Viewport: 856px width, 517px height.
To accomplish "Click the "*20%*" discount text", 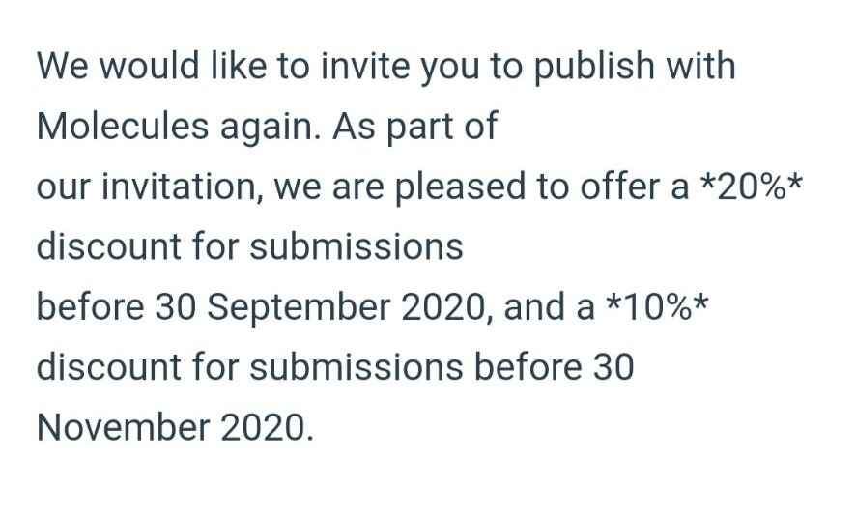I will point(749,187).
